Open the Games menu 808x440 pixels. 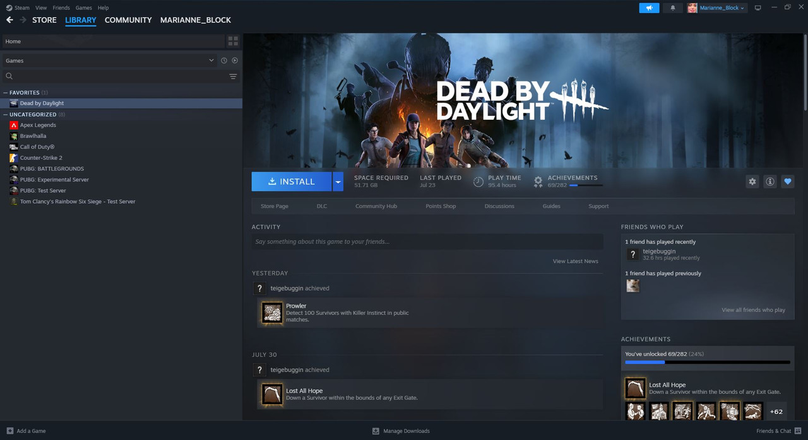(83, 8)
